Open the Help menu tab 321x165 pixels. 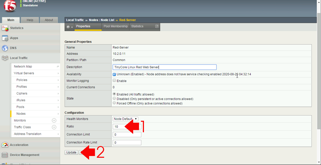click(x=30, y=20)
